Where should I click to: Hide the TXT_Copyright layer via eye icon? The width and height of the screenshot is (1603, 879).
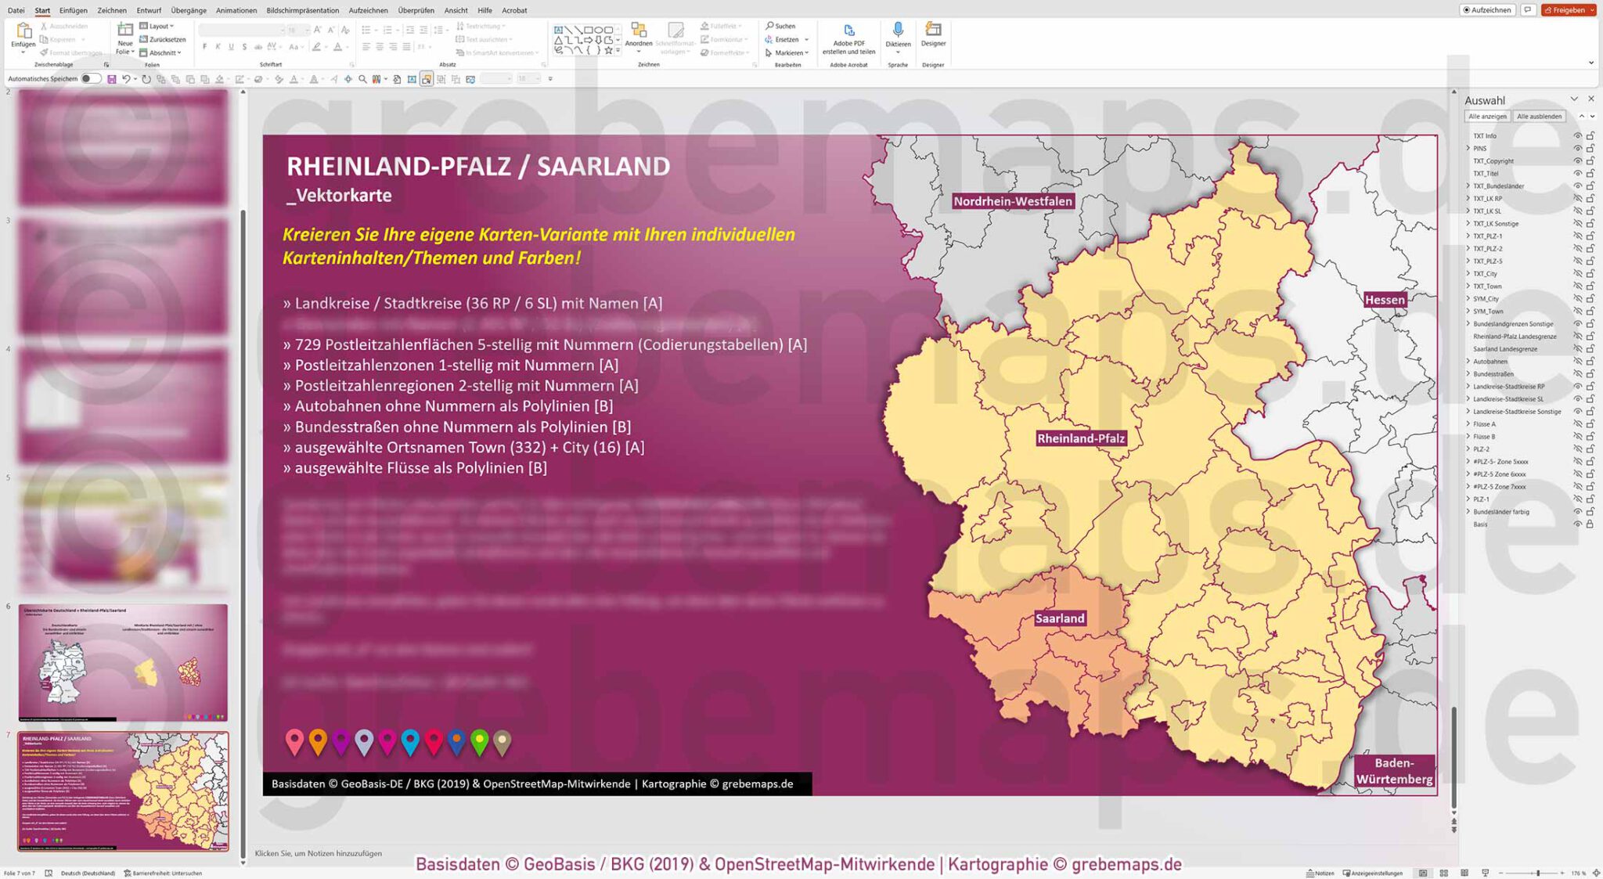pyautogui.click(x=1578, y=160)
